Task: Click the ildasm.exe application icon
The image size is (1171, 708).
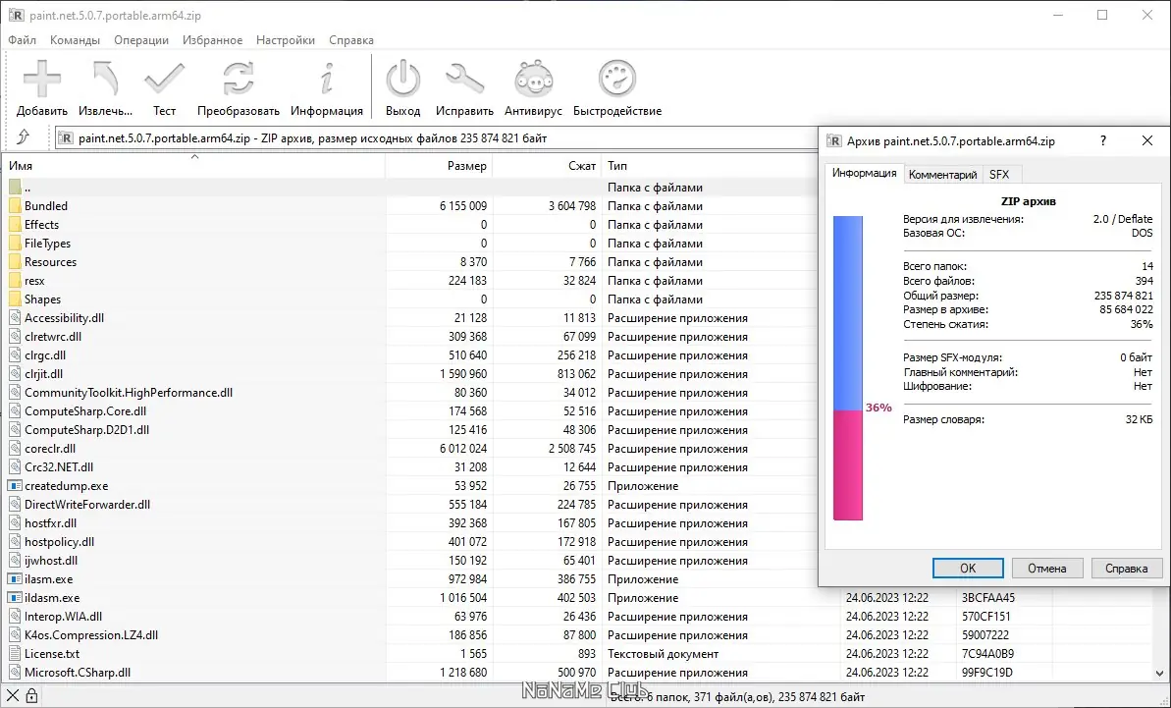Action: [x=15, y=598]
